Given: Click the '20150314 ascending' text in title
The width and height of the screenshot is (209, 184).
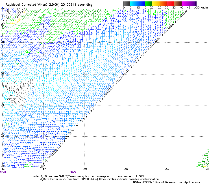Looking at the screenshot, I should click(x=77, y=5).
